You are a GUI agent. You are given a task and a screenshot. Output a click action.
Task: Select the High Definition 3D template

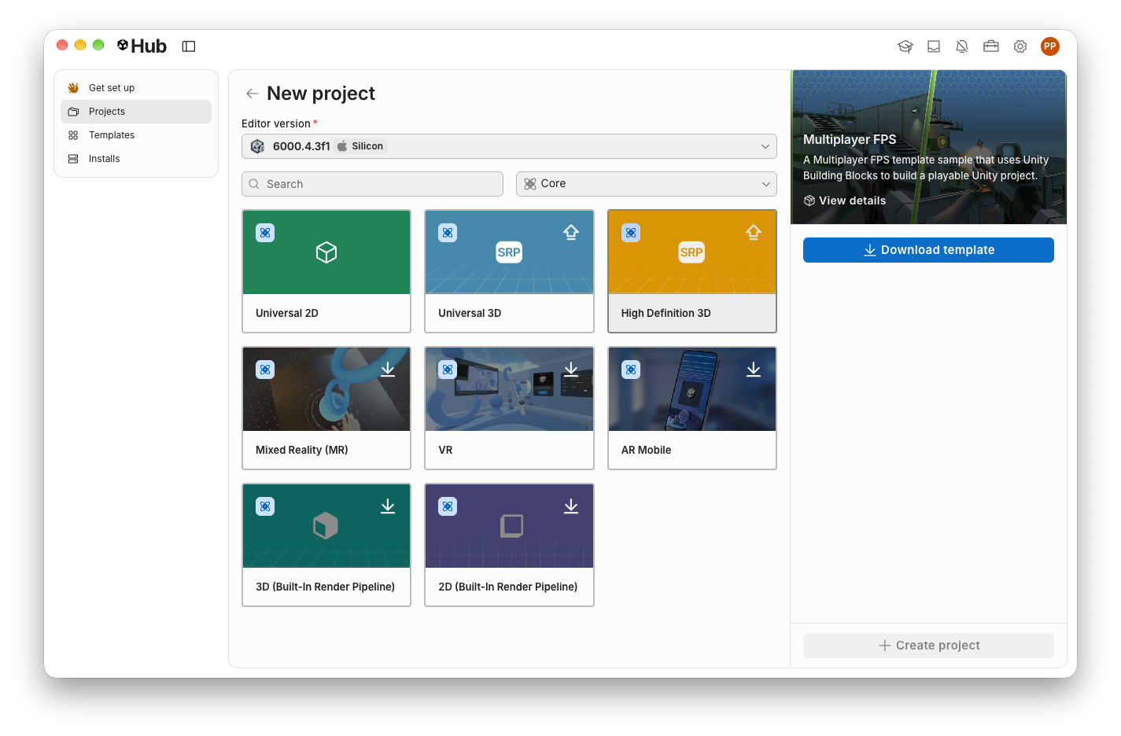pyautogui.click(x=692, y=271)
